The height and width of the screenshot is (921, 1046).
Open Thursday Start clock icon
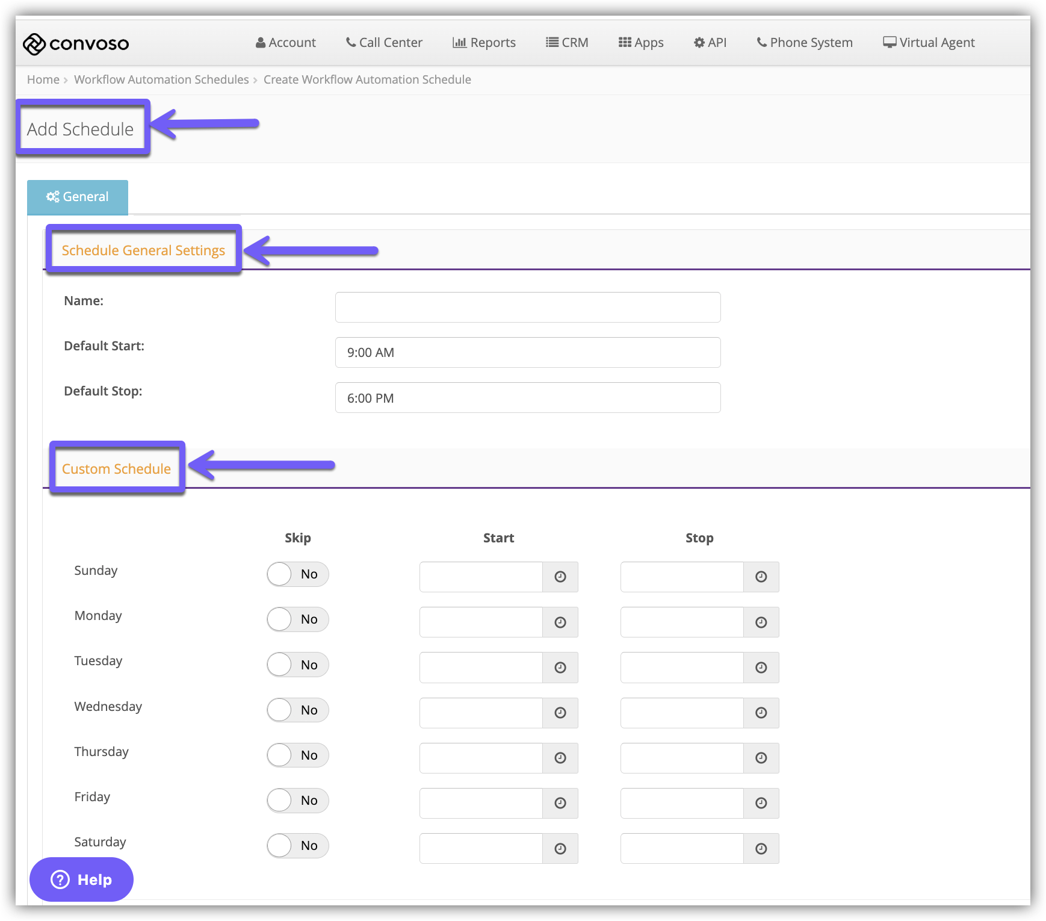coord(560,758)
